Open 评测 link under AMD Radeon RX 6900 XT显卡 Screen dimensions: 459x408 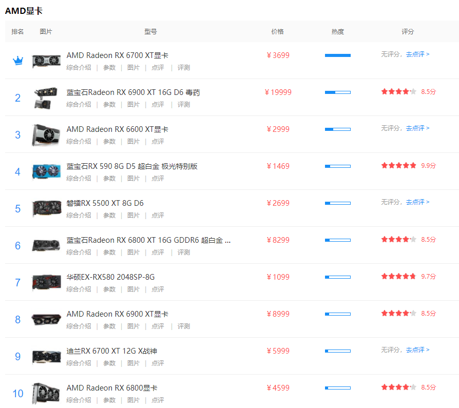click(183, 326)
